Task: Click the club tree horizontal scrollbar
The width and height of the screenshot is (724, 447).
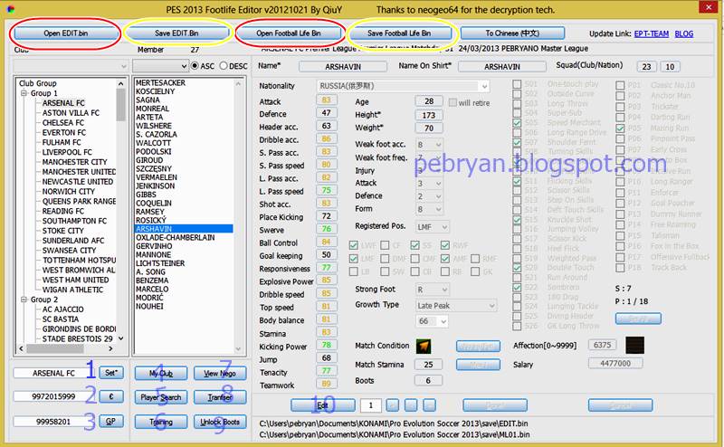Action: tap(65, 348)
